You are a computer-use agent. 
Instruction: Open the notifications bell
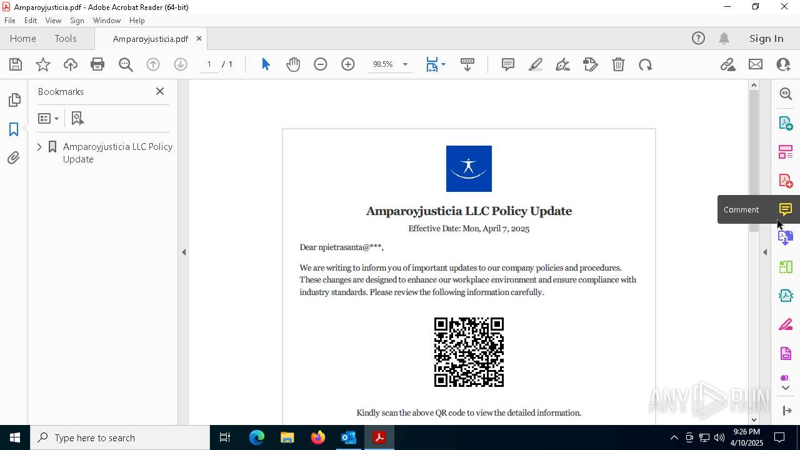(724, 38)
